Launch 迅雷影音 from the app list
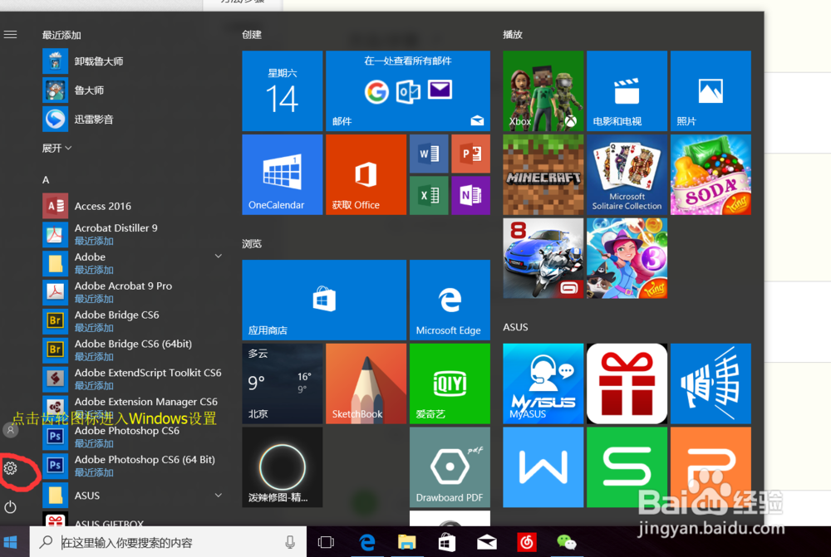This screenshot has height=557, width=831. 132,120
